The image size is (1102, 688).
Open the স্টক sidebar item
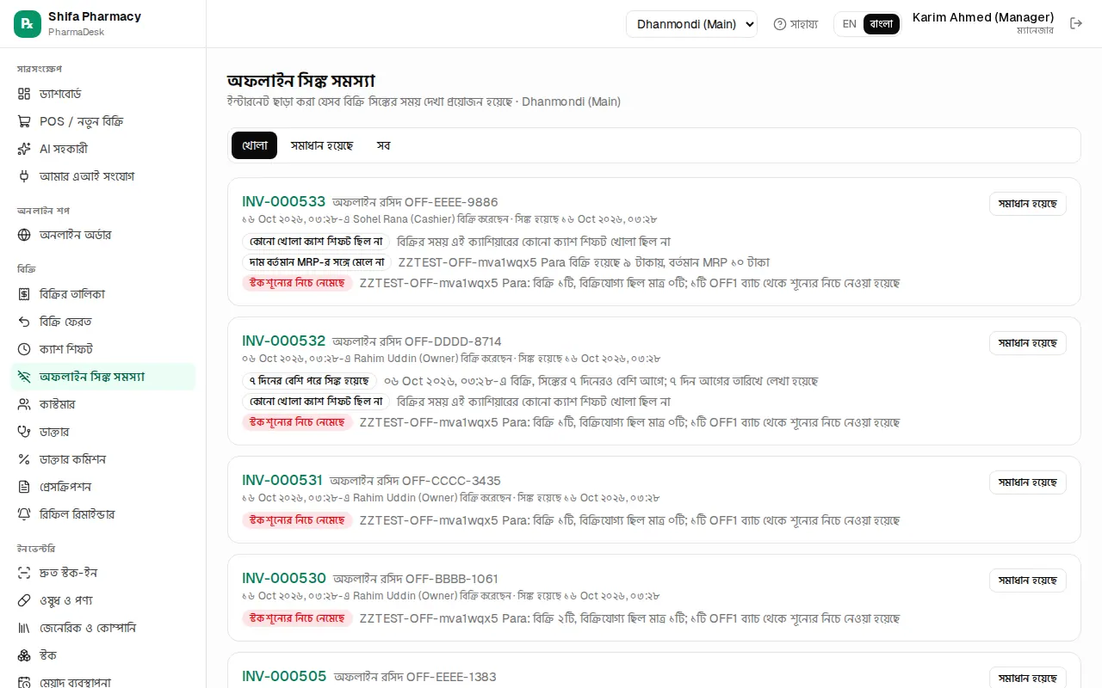pos(103,655)
